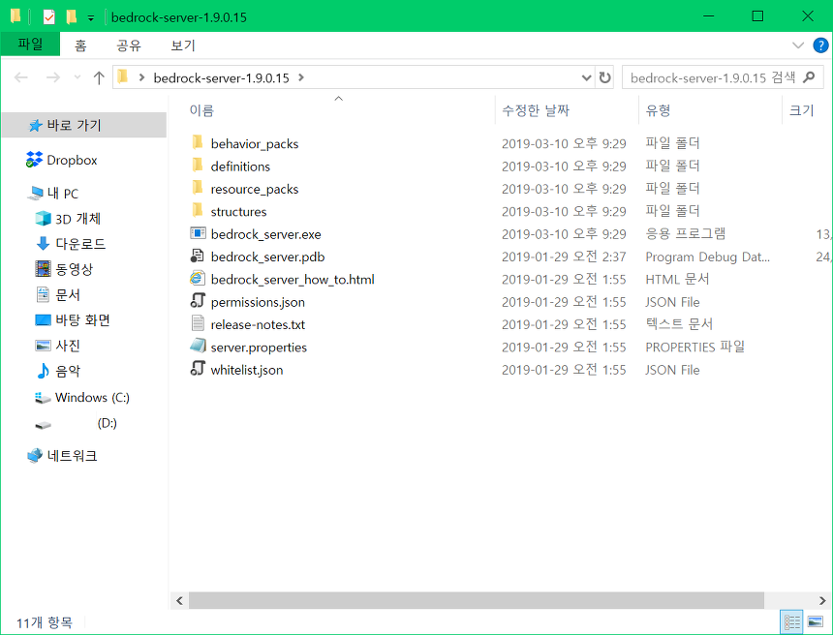
Task: Click the horizontal scrollbar left arrow
Action: (x=179, y=600)
